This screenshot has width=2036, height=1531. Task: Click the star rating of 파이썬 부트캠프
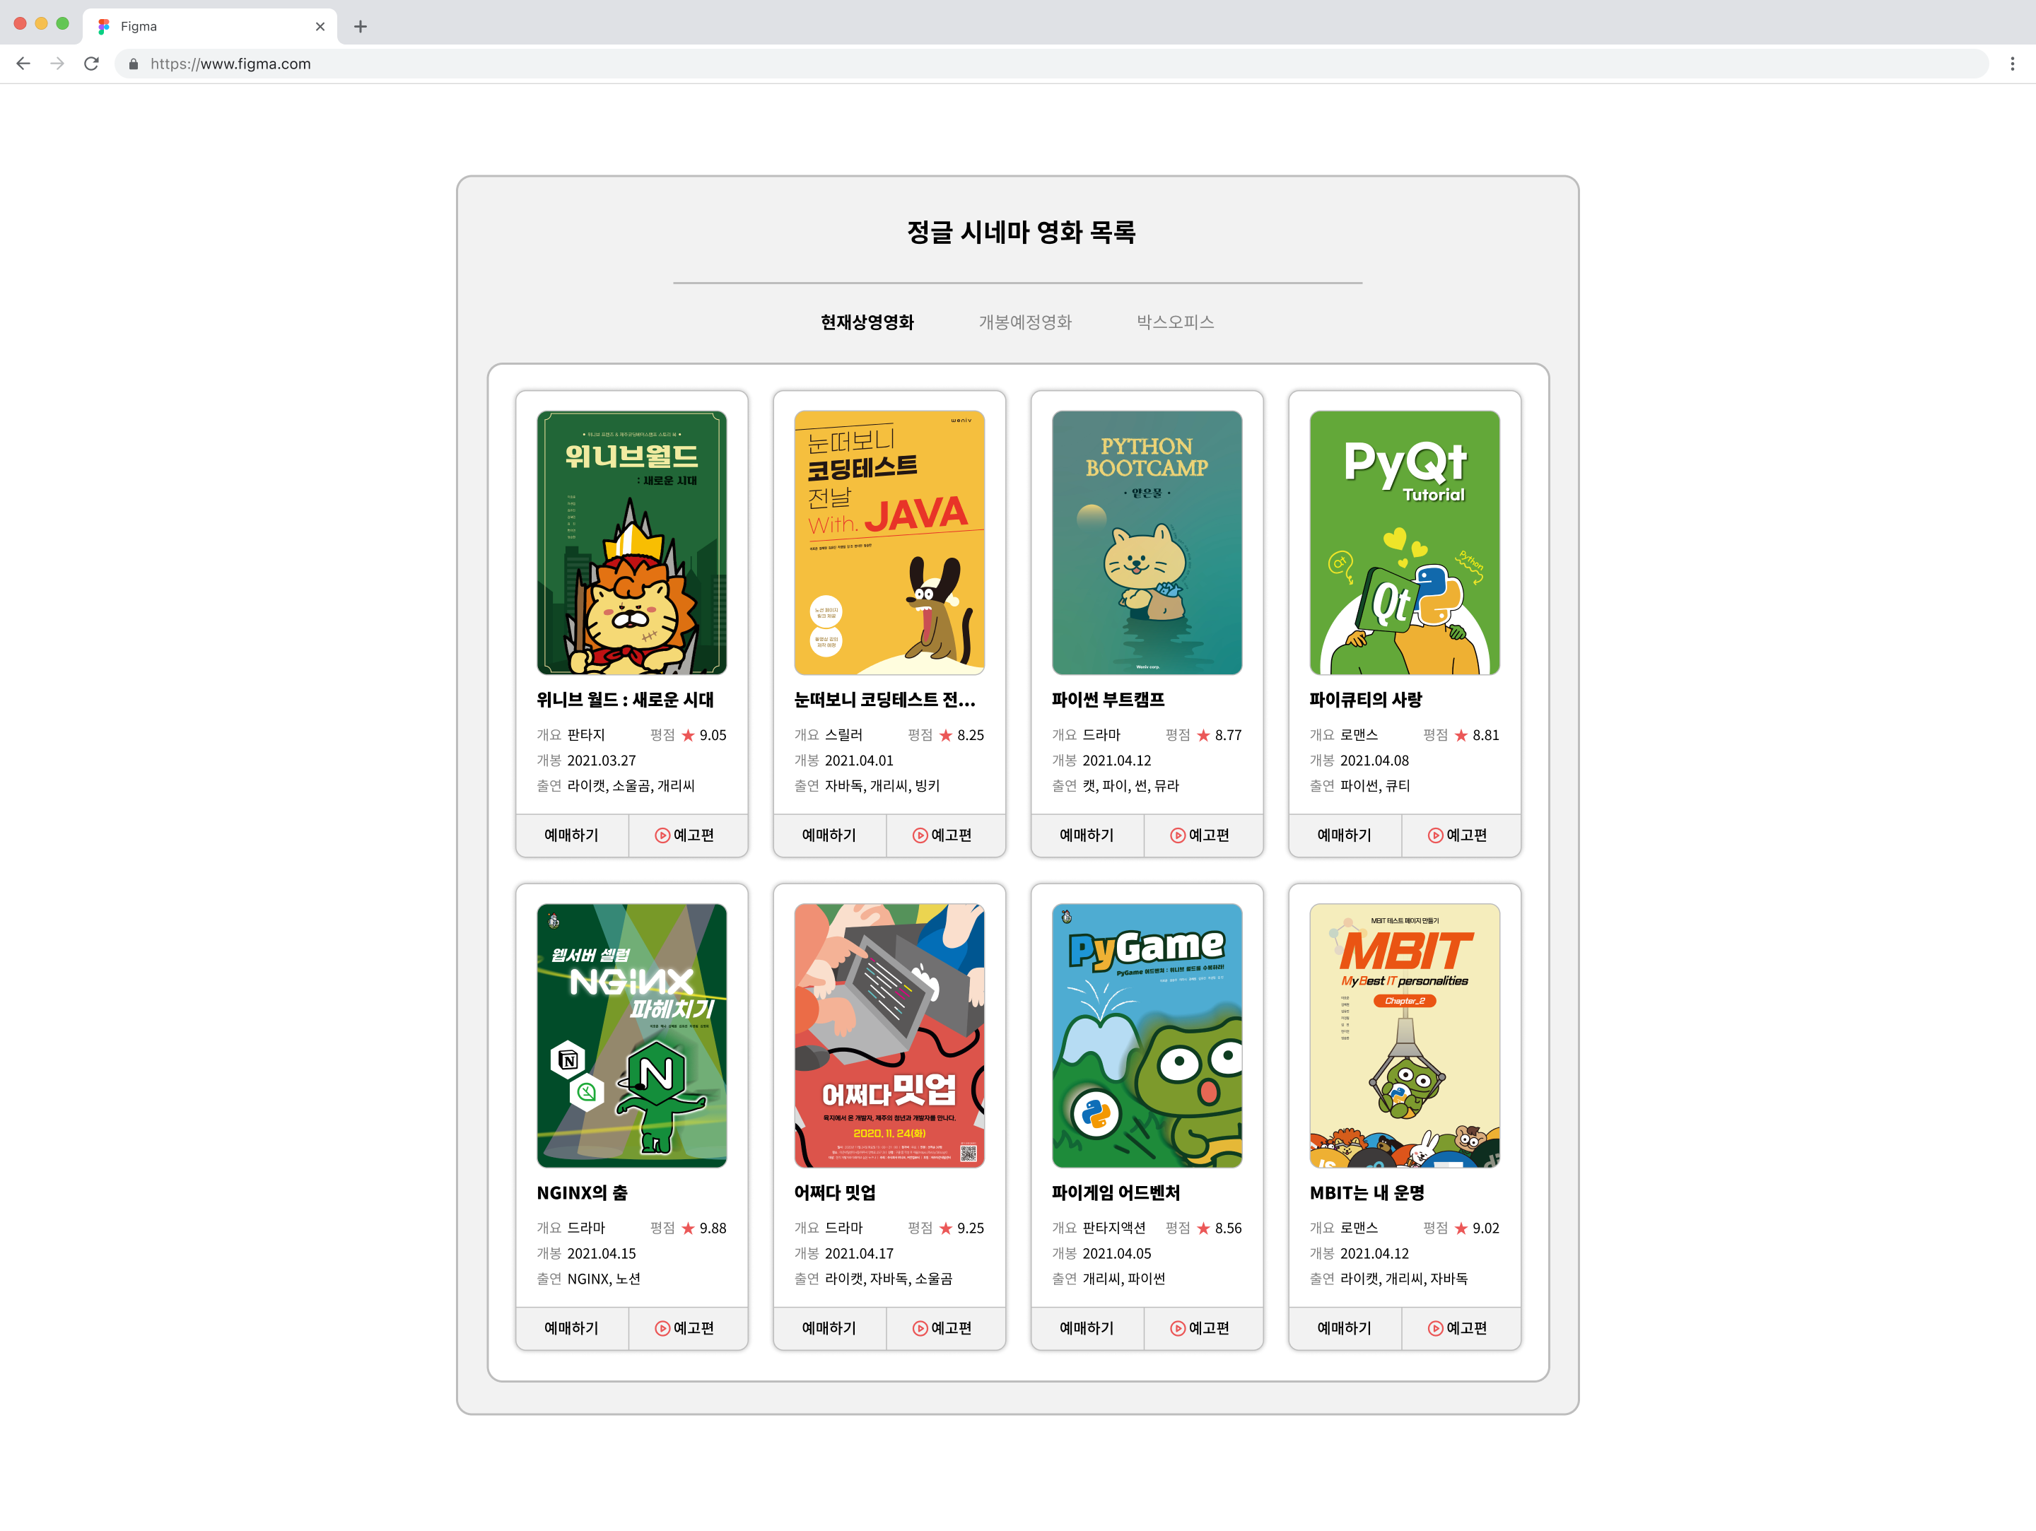[x=1203, y=735]
